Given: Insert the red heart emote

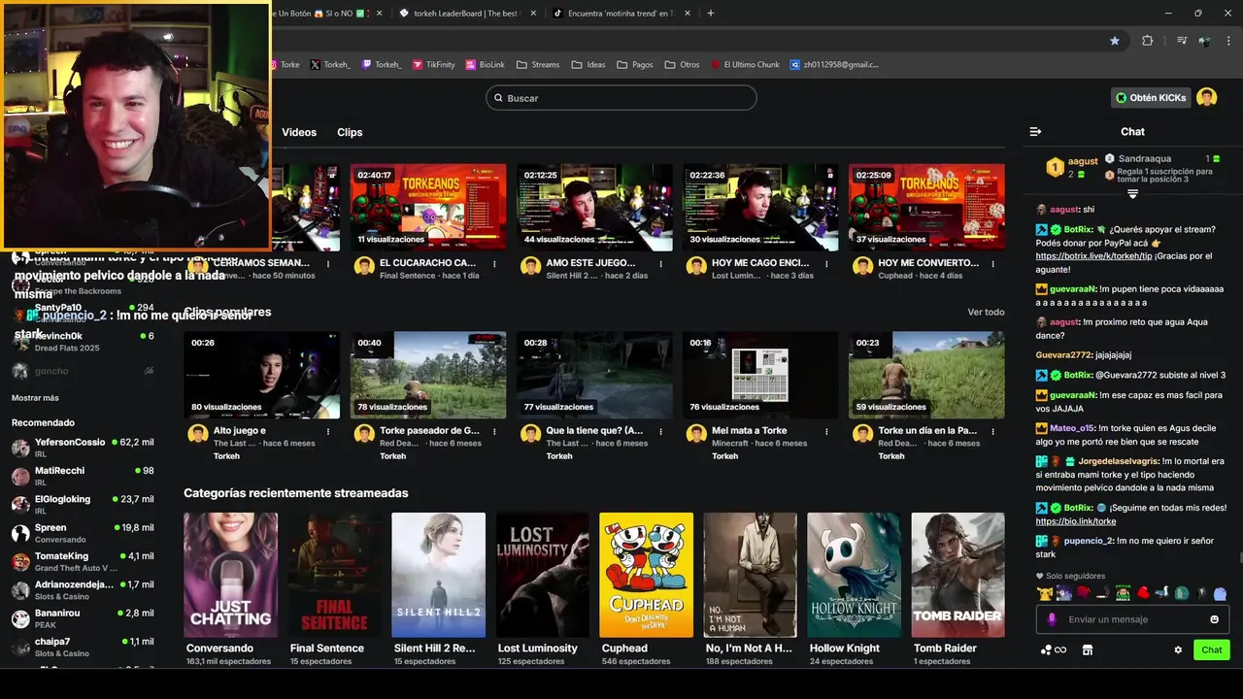Looking at the screenshot, I should pyautogui.click(x=1142, y=593).
